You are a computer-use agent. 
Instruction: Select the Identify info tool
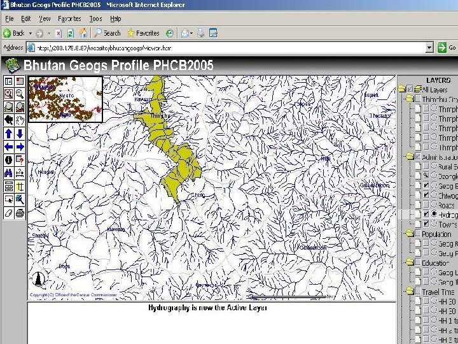pyautogui.click(x=9, y=160)
